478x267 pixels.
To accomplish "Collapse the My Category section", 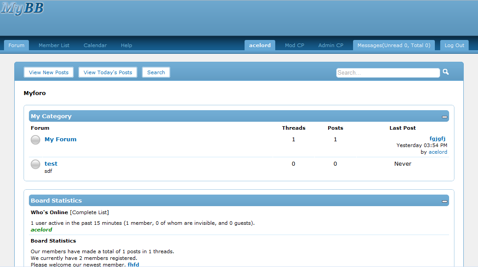I will (444, 117).
